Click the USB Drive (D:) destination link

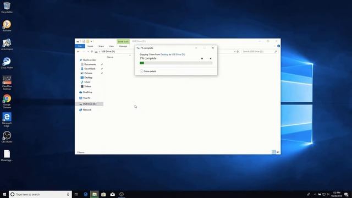178,54
